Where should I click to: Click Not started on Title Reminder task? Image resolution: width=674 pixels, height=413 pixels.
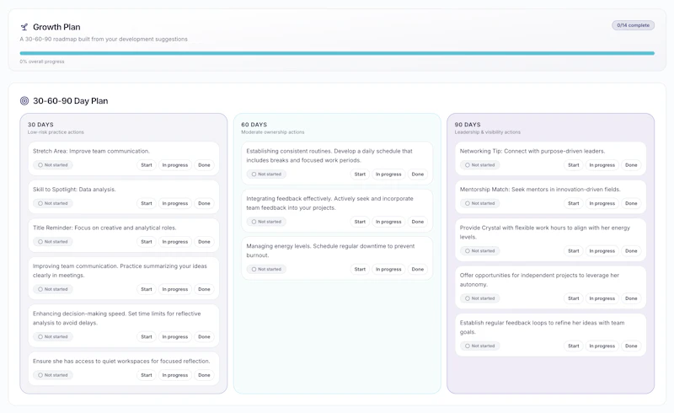[x=53, y=242]
